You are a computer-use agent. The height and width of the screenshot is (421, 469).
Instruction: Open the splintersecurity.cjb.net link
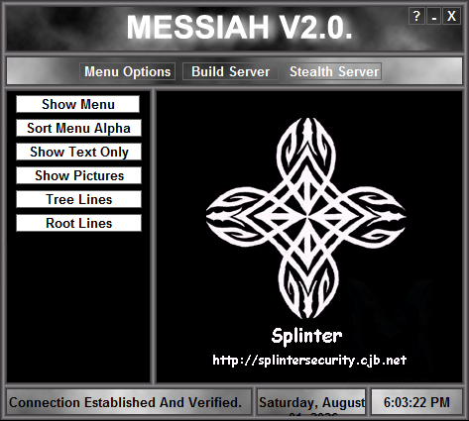tap(309, 360)
